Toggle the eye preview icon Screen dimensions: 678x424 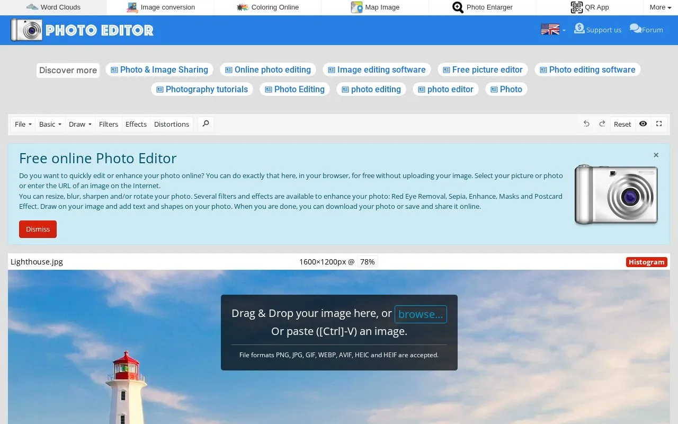click(643, 123)
